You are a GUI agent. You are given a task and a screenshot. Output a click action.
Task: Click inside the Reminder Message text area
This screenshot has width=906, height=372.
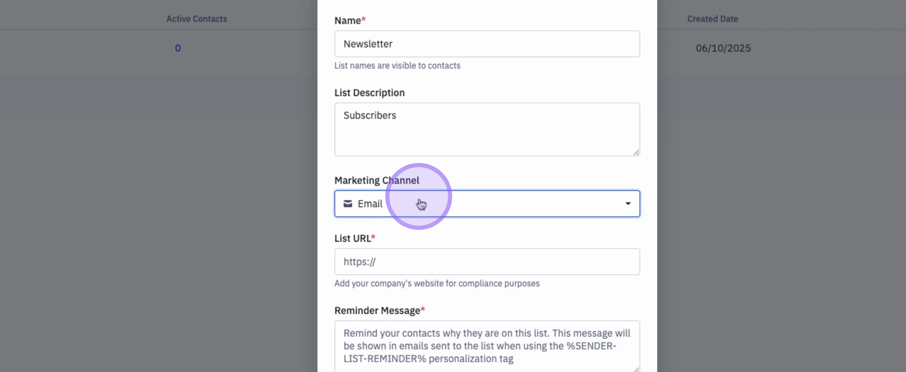[487, 346]
